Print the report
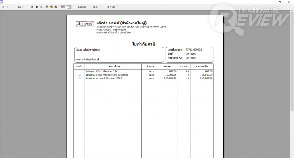Image resolution: width=294 pixels, height=158 pixels. tap(47, 7)
